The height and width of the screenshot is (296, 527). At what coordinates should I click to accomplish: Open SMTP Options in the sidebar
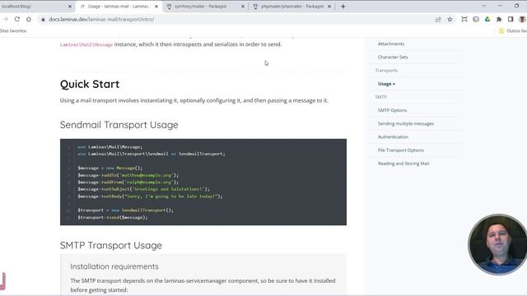point(392,110)
